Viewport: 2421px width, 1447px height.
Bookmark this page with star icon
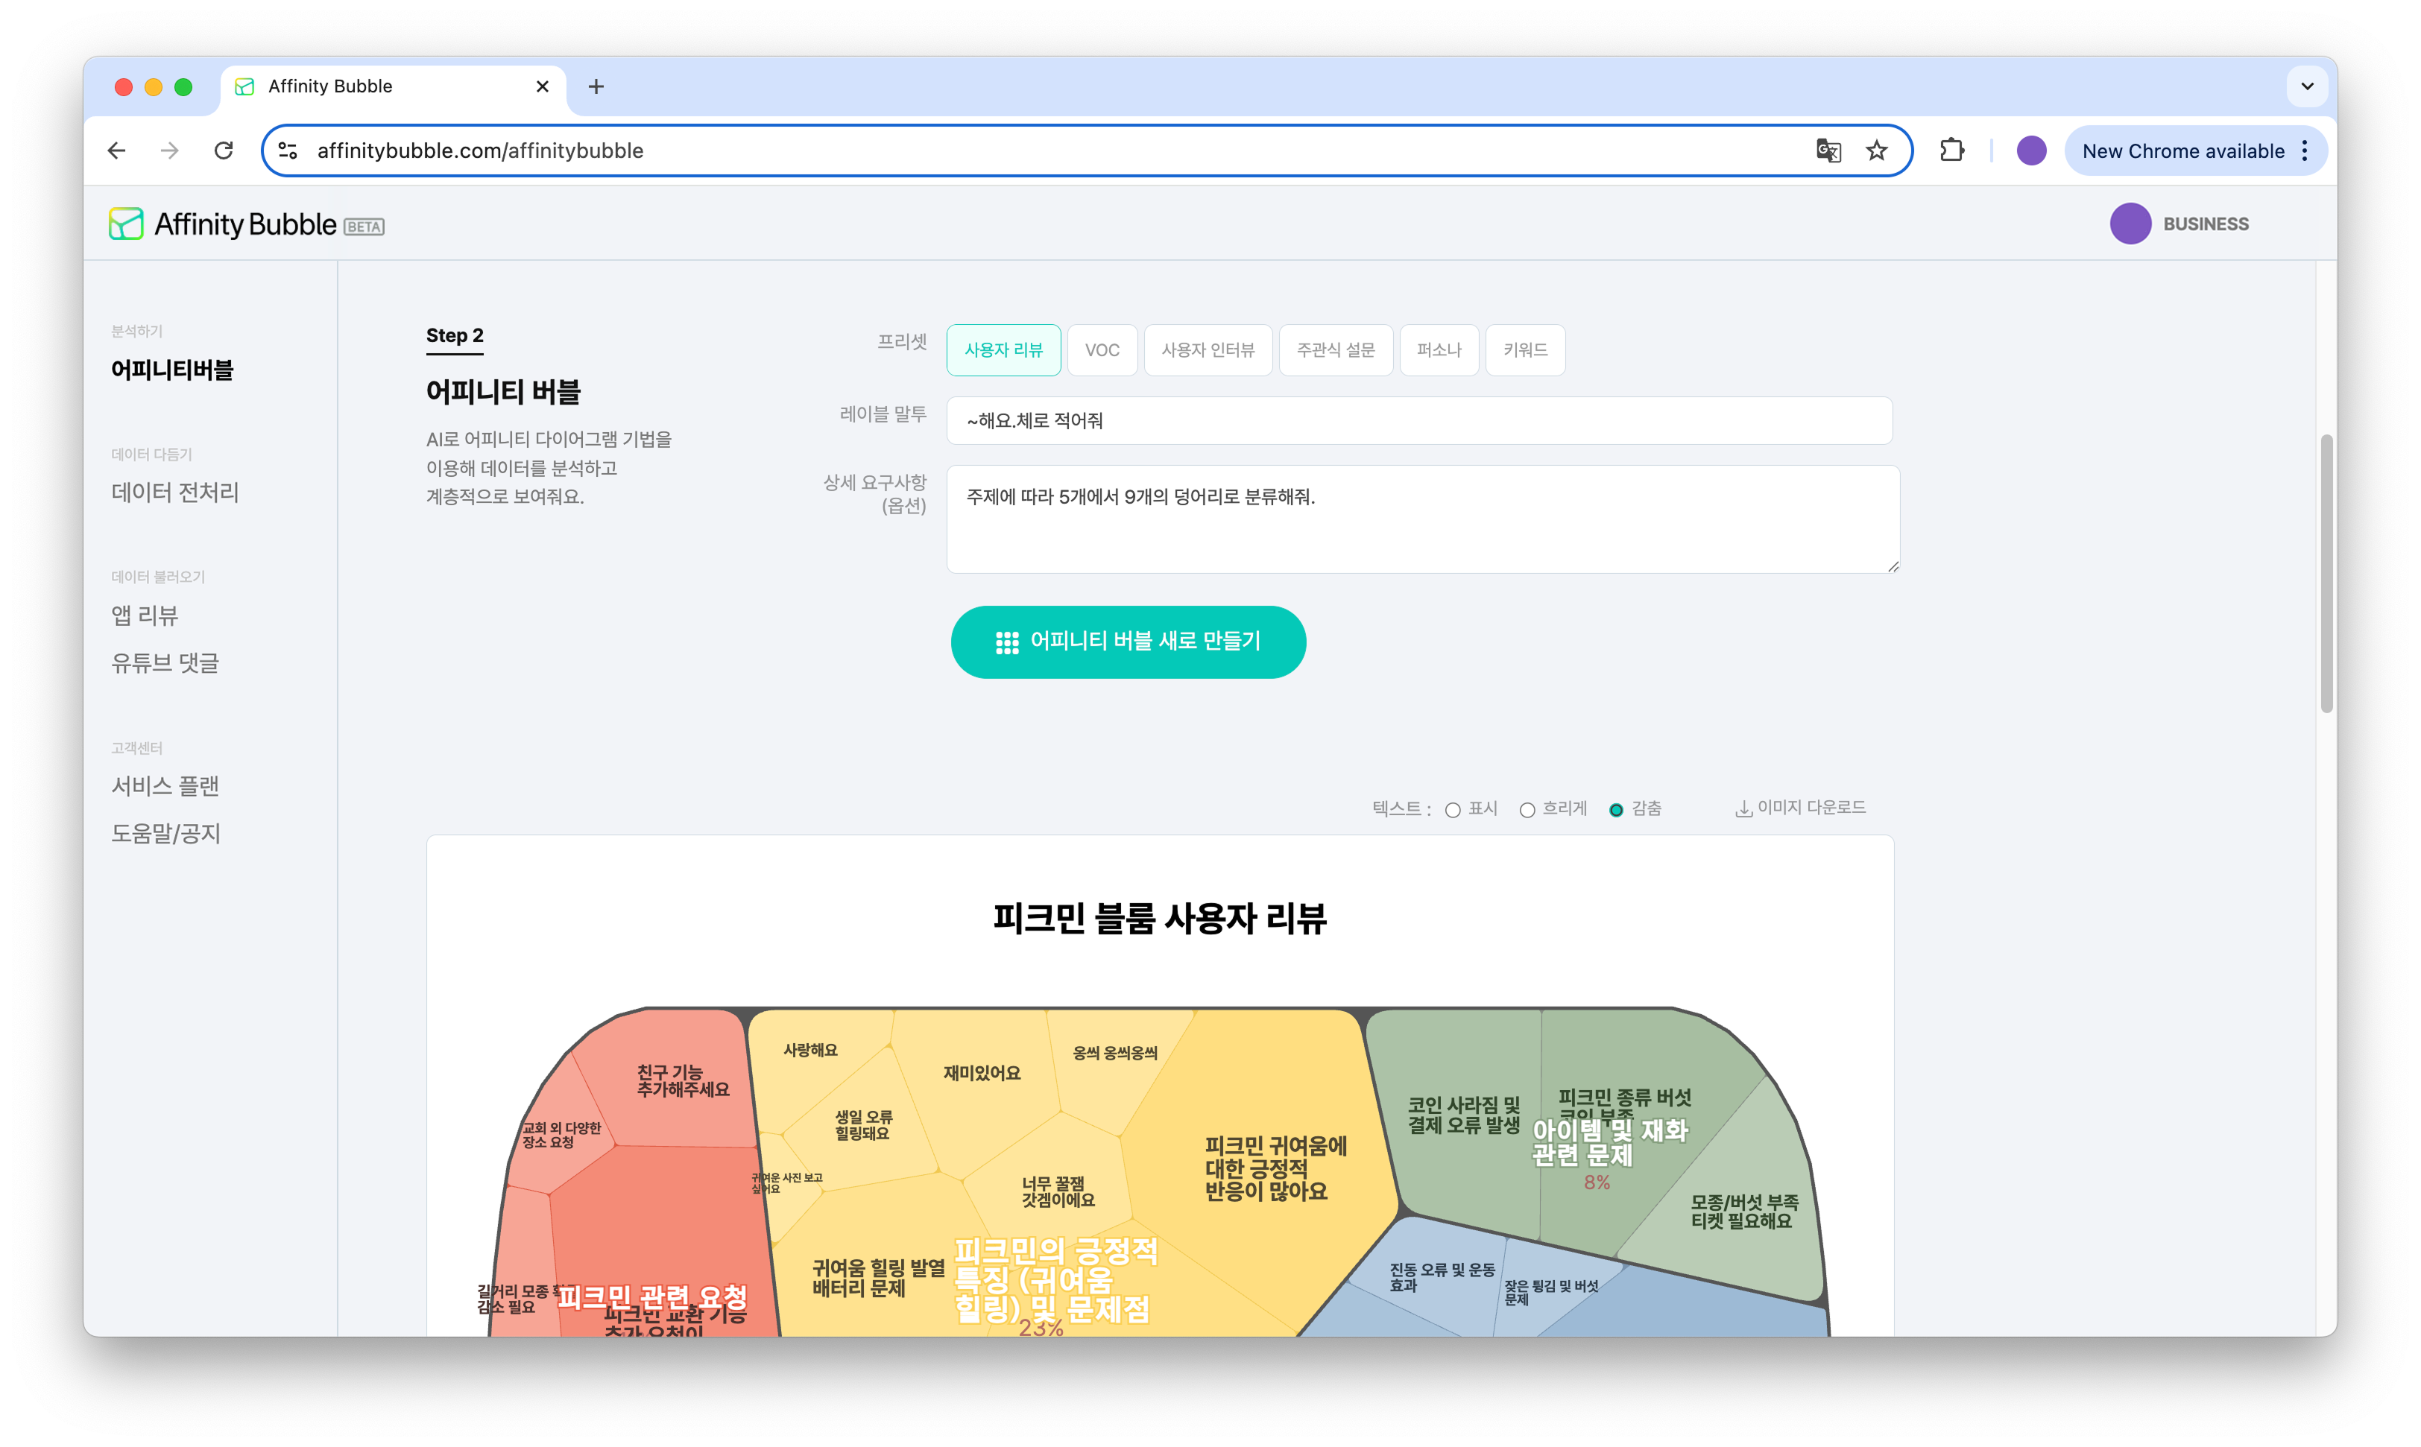pyautogui.click(x=1877, y=151)
